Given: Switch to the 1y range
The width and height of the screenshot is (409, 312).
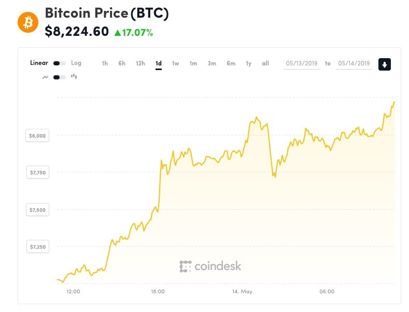Looking at the screenshot, I should (x=249, y=63).
